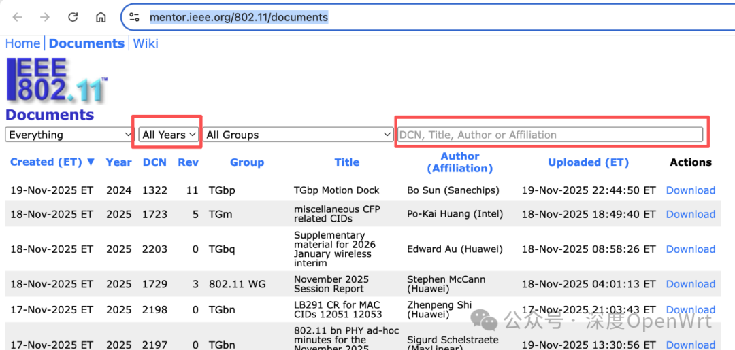Click the browser forward arrow
Screen dimensions: 735x350
(x=45, y=17)
